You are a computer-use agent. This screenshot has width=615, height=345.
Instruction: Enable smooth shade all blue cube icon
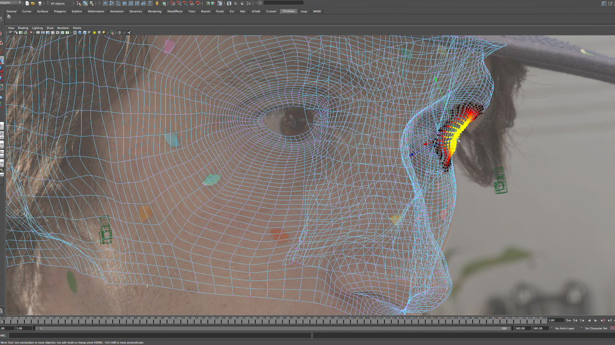pyautogui.click(x=80, y=33)
